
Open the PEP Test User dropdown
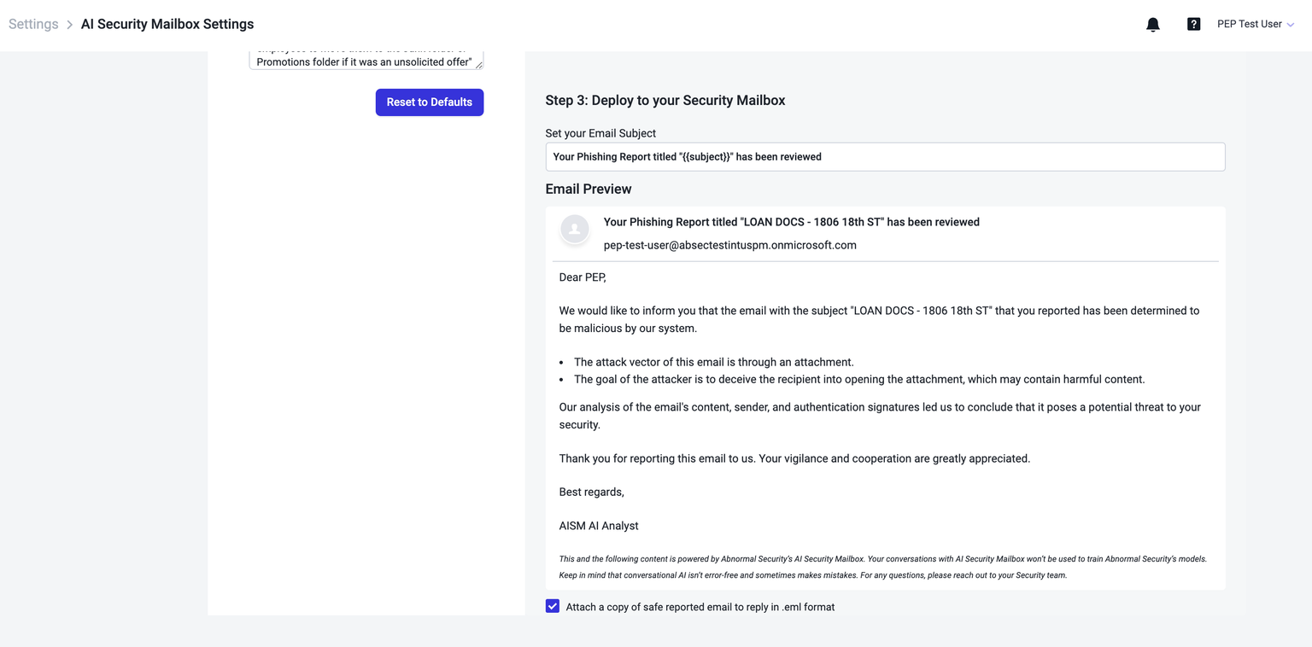(x=1249, y=24)
